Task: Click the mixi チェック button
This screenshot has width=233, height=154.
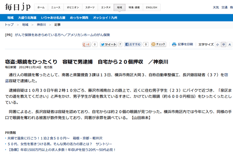Action: (x=159, y=44)
